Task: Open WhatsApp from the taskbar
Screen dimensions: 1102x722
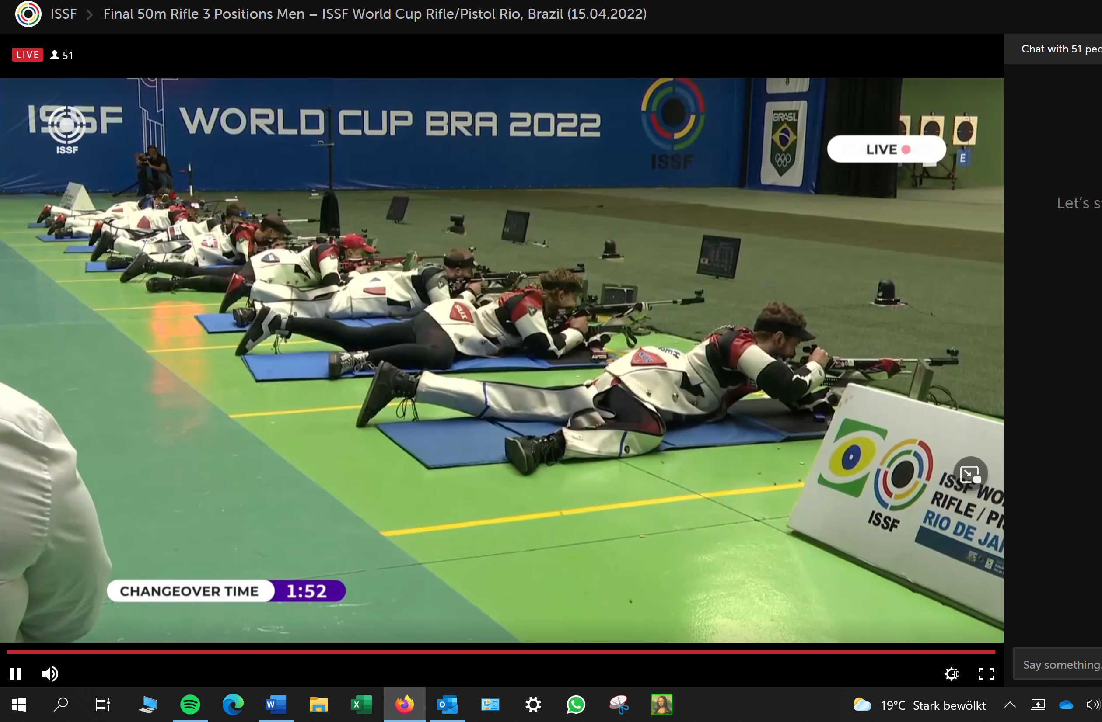Action: point(576,705)
